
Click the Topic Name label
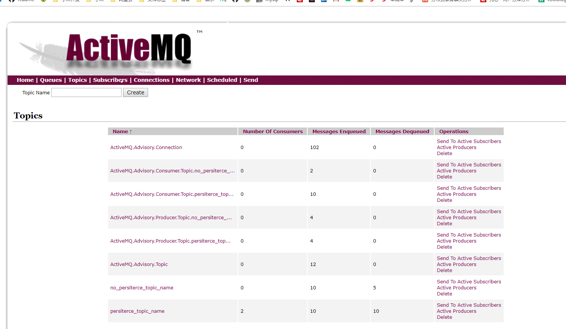point(36,92)
